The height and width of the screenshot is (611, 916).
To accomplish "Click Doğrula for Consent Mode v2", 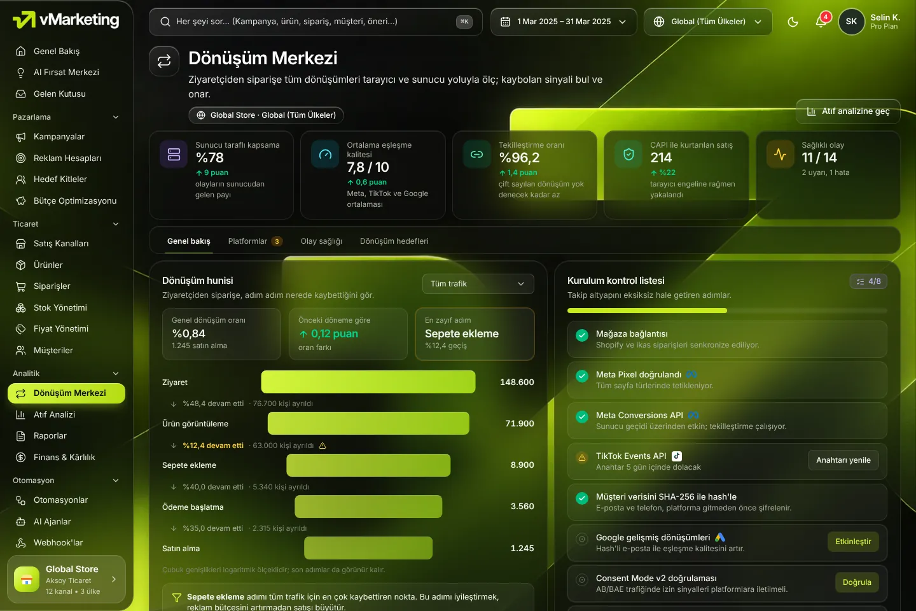I will [x=857, y=582].
